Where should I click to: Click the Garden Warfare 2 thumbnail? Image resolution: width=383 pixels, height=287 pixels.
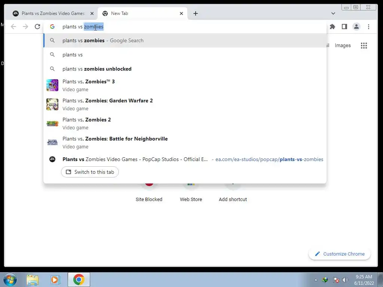[x=52, y=104]
